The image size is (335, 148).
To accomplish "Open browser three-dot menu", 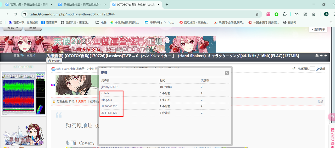I will (x=334, y=14).
